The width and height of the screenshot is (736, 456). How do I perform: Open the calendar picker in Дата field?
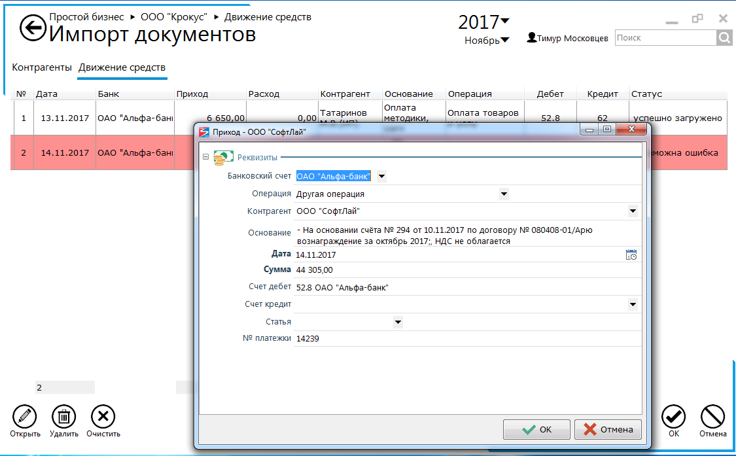(631, 255)
